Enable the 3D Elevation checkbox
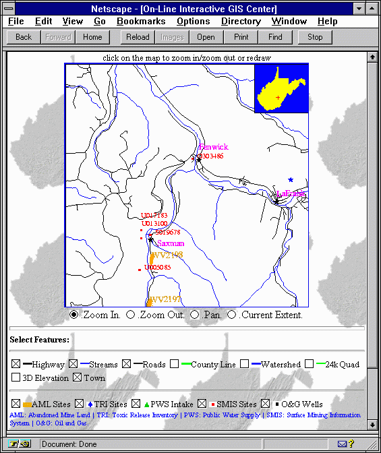Screen dimensions: 381x453 (x=16, y=377)
